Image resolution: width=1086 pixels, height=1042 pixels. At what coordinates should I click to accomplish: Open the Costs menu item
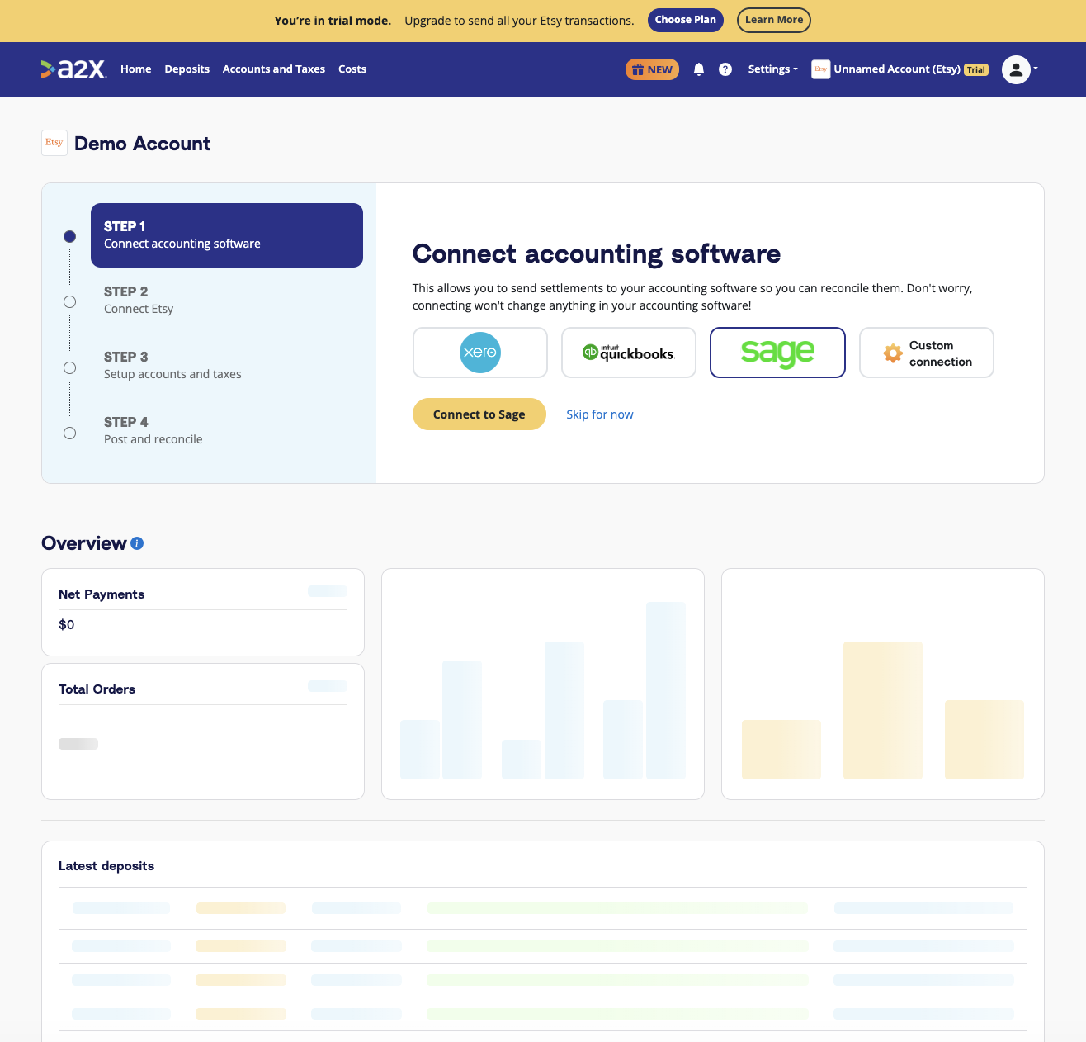[x=352, y=69]
